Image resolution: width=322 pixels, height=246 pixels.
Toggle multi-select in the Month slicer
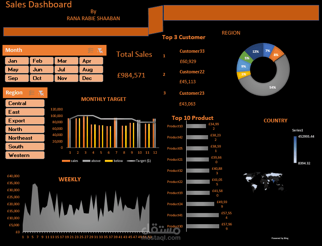click(x=90, y=50)
